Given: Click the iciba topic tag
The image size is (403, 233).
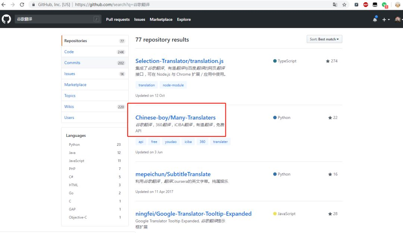Looking at the screenshot, I should pyautogui.click(x=188, y=142).
